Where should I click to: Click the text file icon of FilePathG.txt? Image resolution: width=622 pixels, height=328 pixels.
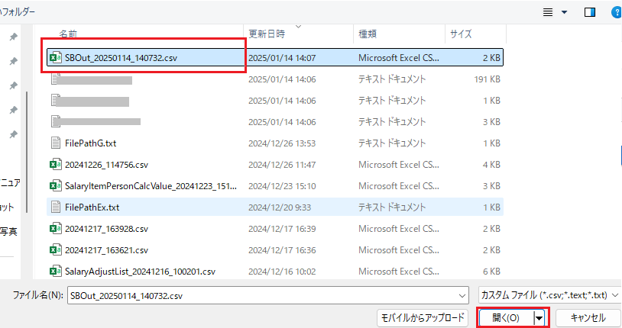pos(55,143)
